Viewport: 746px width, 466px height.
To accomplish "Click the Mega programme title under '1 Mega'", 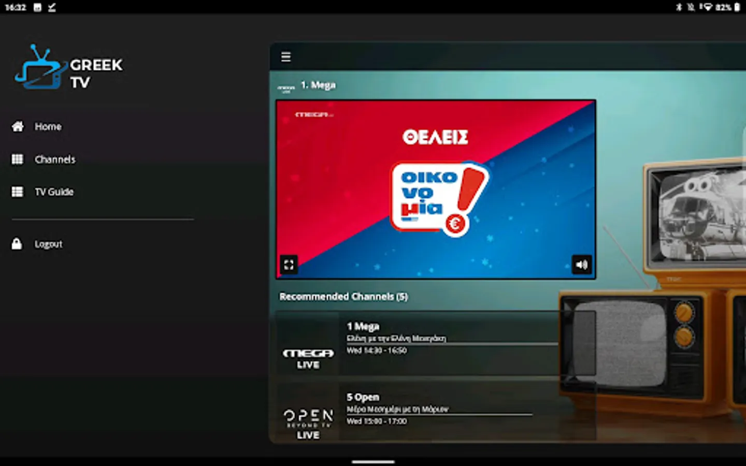I will coord(396,338).
